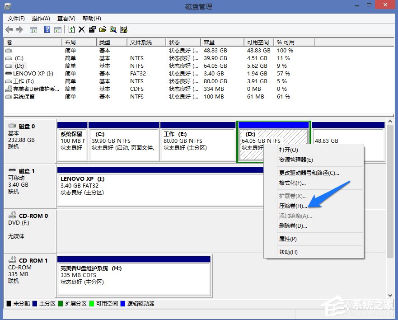Click the Forward navigation arrow icon

tap(18, 29)
